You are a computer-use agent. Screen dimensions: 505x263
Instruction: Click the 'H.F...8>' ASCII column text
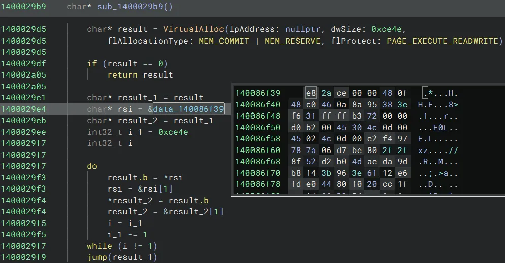438,105
